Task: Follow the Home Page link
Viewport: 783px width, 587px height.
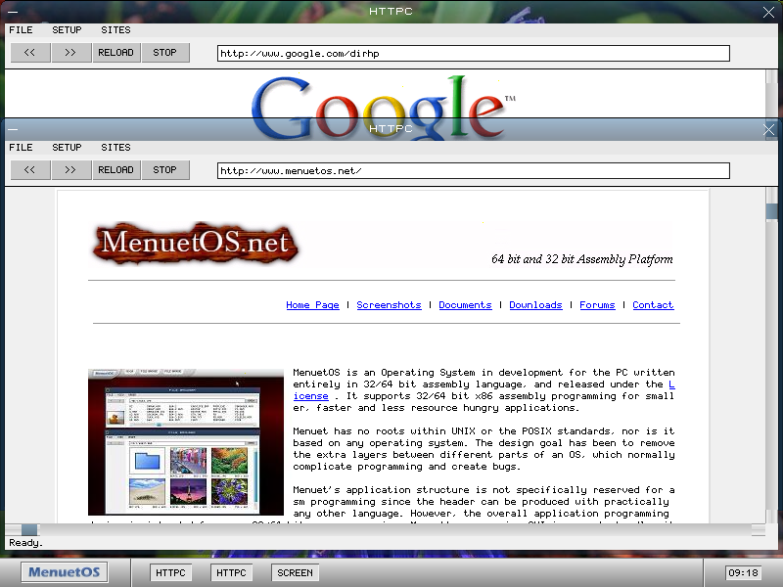Action: tap(312, 305)
